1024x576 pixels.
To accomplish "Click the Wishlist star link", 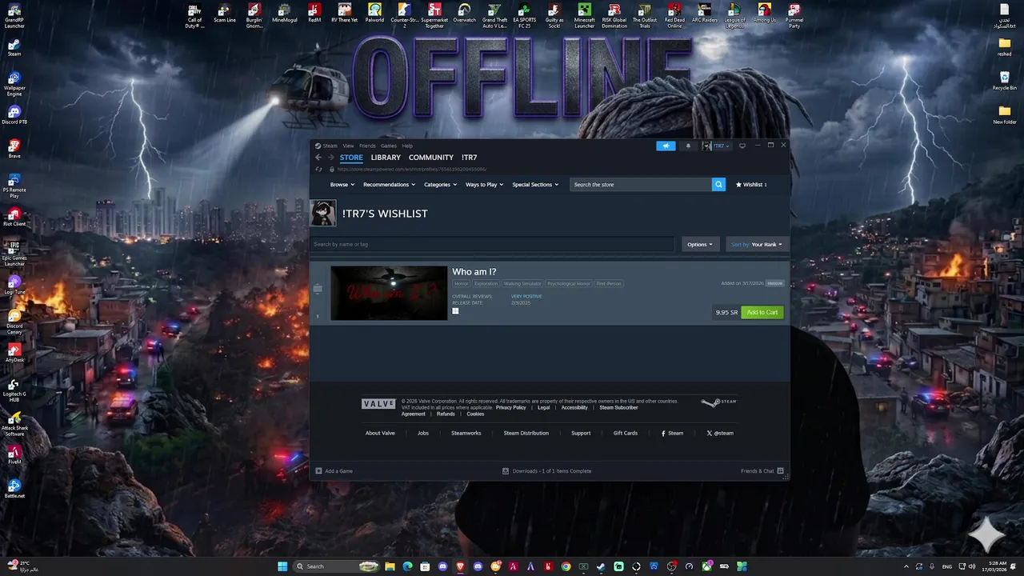I will coord(751,185).
